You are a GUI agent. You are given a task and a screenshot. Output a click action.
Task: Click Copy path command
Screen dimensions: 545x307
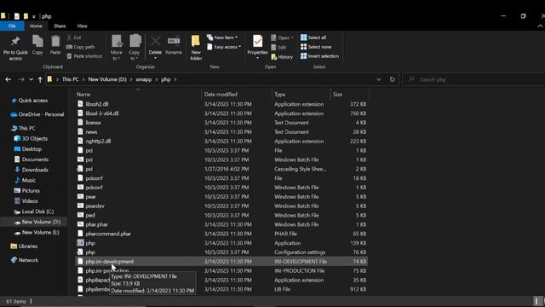80,47
